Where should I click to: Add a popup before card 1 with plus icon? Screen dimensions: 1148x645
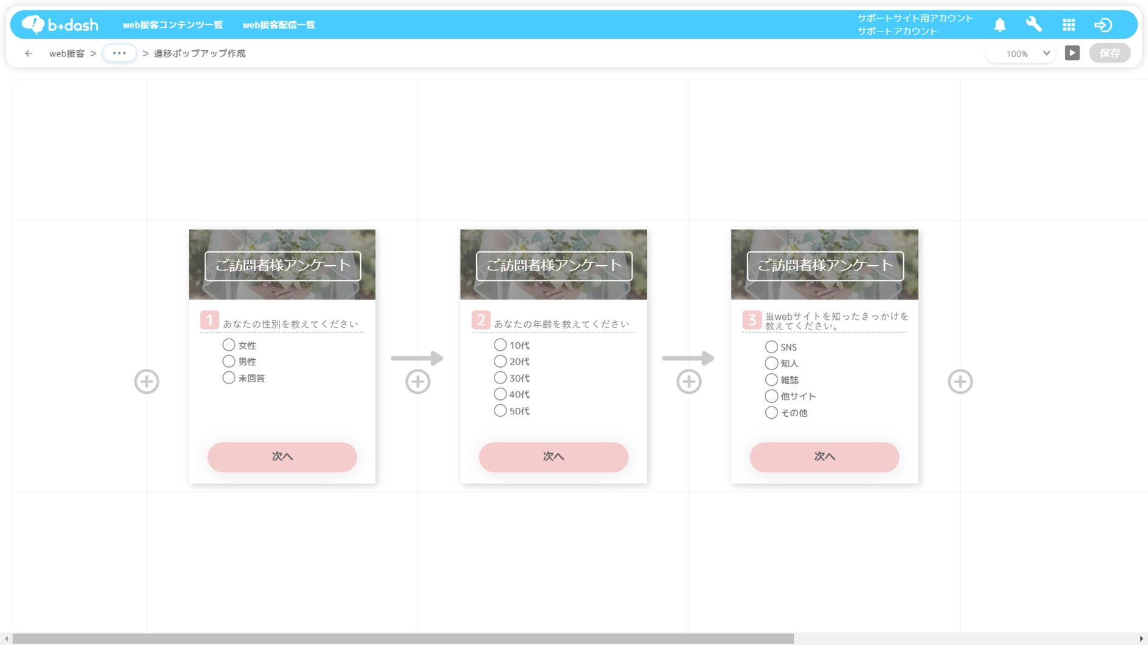click(x=146, y=382)
